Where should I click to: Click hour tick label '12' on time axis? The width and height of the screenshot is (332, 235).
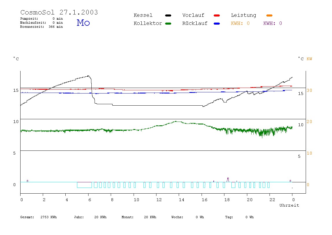point(159,200)
